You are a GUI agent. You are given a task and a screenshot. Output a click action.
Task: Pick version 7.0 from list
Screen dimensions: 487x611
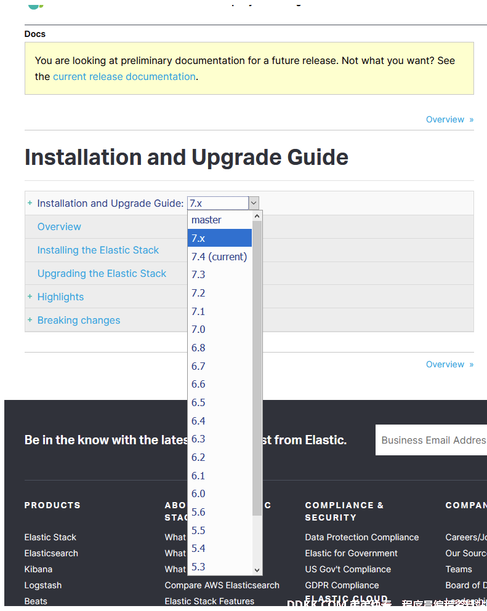coord(220,329)
